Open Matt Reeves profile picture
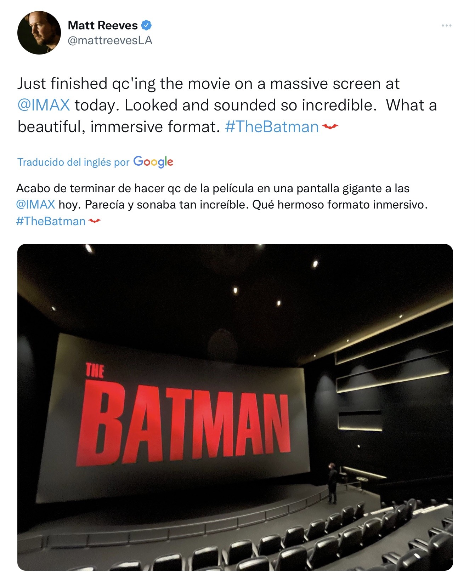The image size is (475, 581). 39,33
